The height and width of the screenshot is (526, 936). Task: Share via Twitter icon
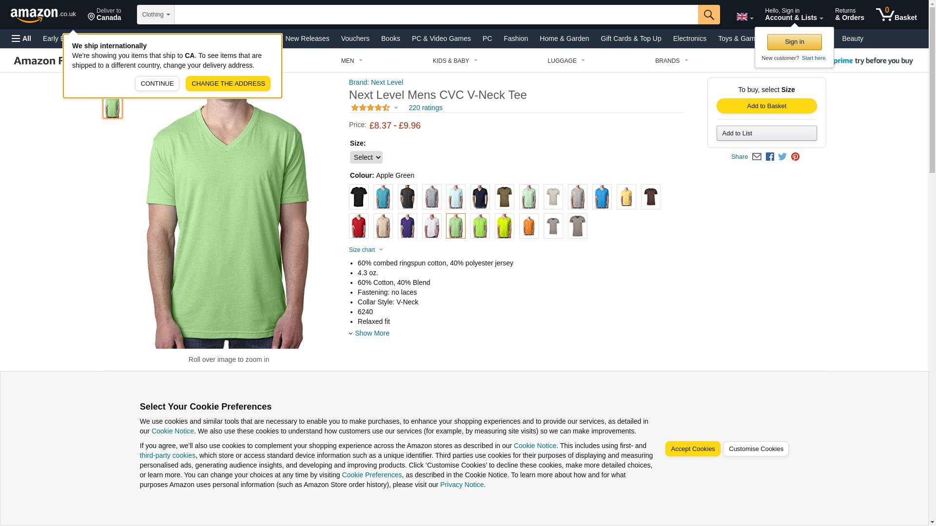[782, 157]
